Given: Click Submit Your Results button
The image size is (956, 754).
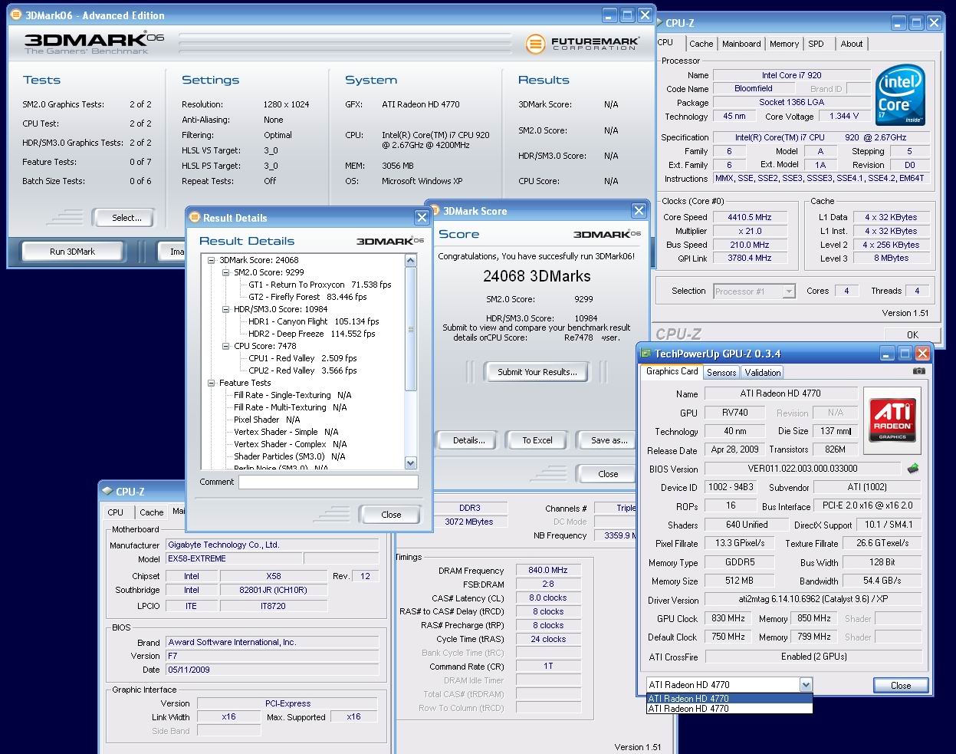Looking at the screenshot, I should [537, 372].
